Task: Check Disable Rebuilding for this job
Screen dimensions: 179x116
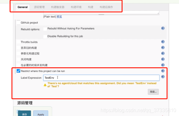Action: (45, 37)
